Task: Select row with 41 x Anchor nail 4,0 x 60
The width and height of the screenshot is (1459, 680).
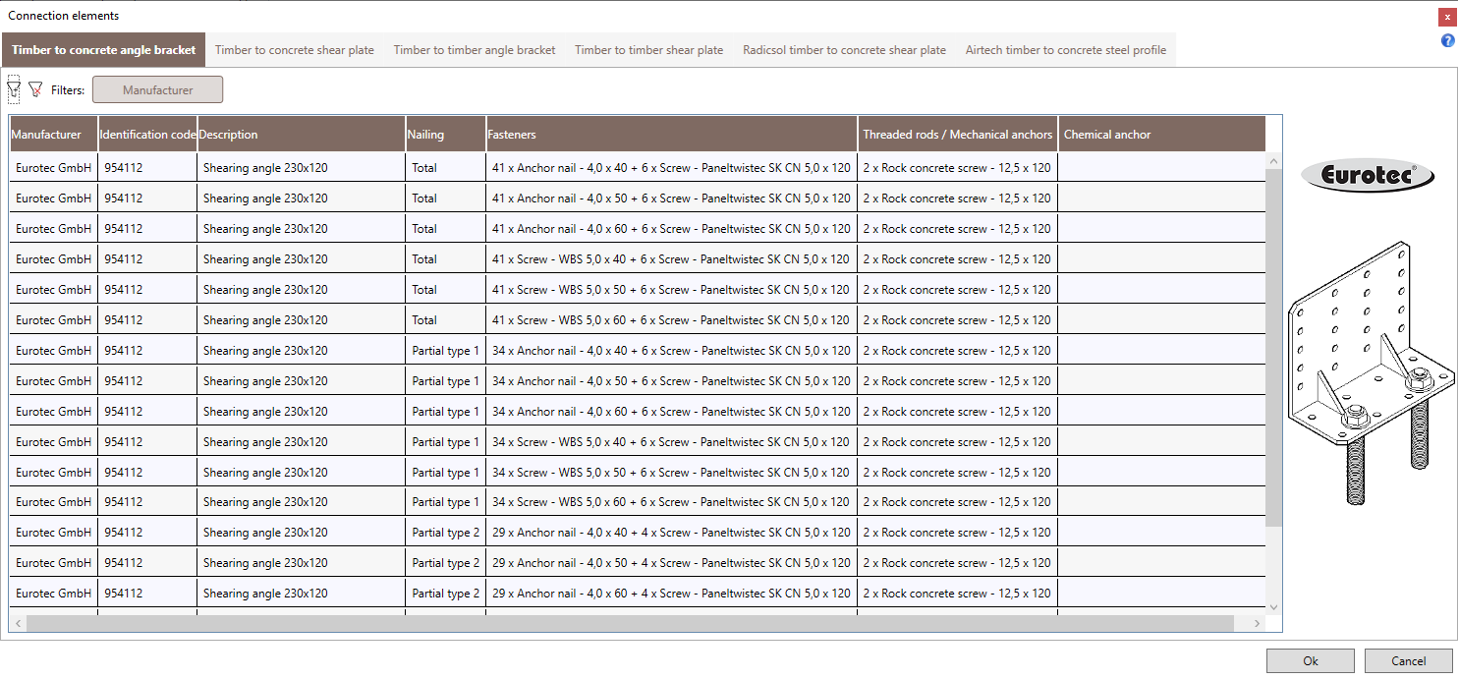Action: coord(638,229)
